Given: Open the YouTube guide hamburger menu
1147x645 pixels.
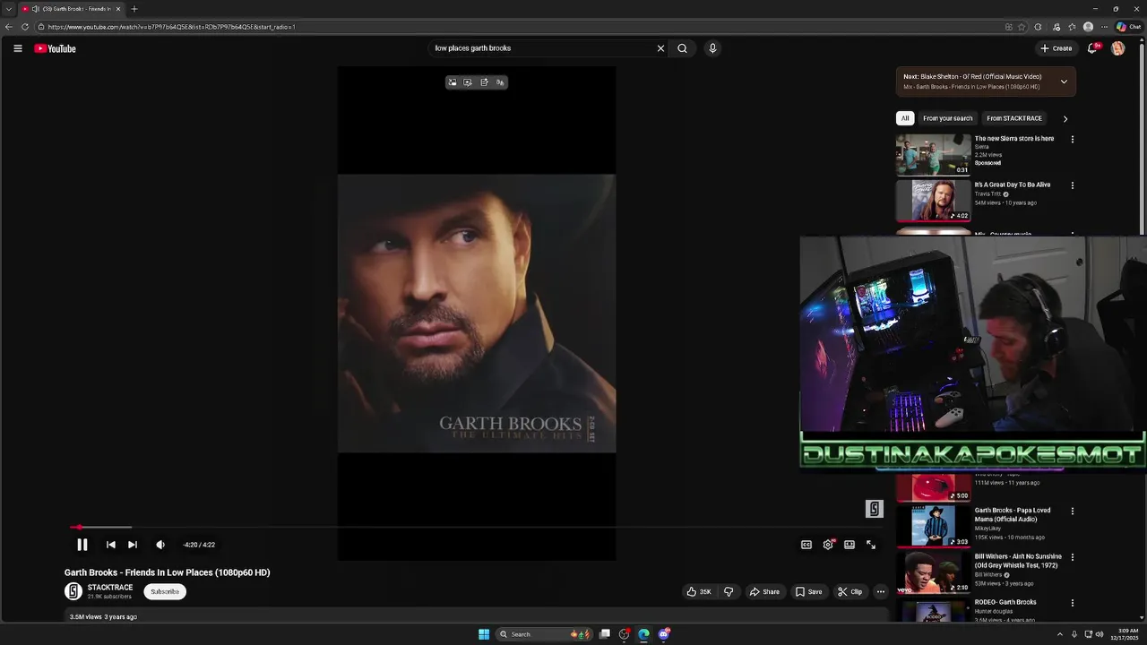Looking at the screenshot, I should tap(17, 48).
